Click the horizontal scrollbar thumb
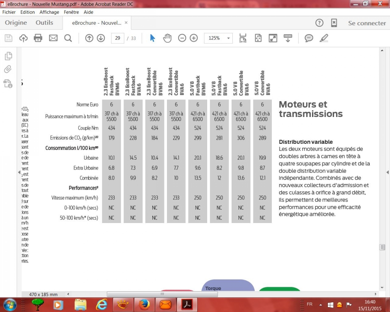Viewport: 390px width, 312px height. coord(162,294)
